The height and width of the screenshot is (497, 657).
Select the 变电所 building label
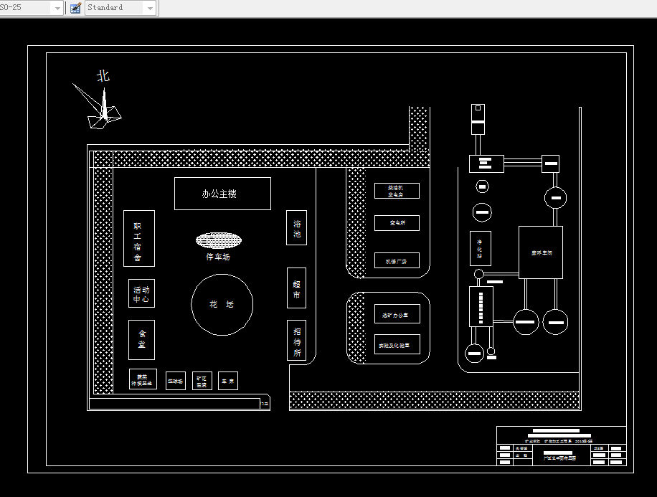(397, 223)
